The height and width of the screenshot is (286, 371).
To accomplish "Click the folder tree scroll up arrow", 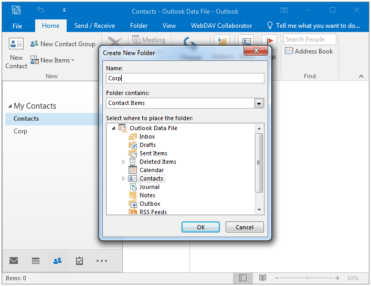I will pos(259,129).
